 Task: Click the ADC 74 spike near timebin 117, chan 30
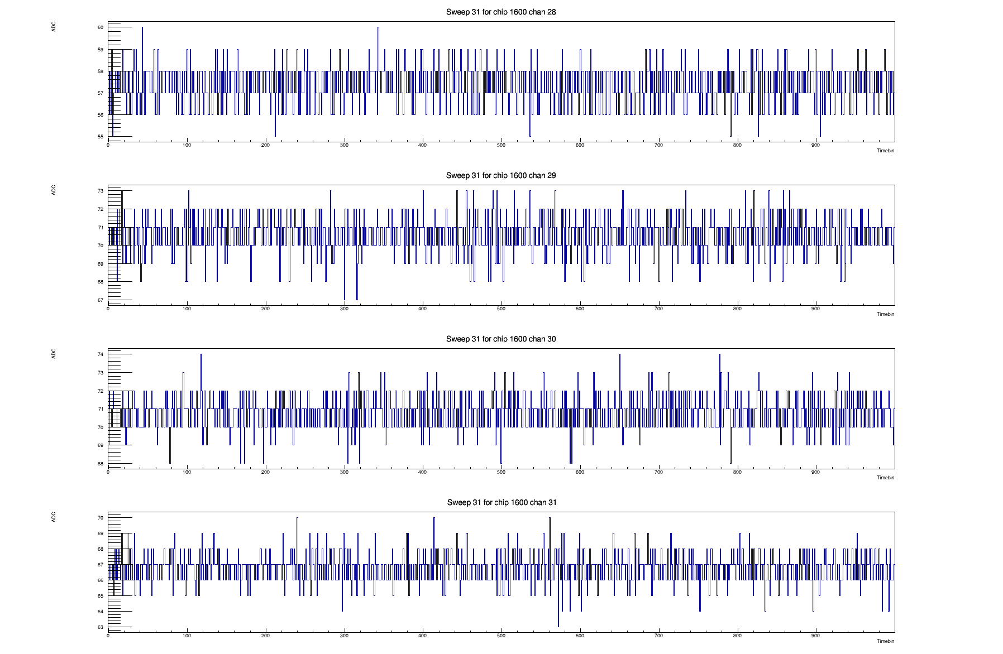coord(200,355)
